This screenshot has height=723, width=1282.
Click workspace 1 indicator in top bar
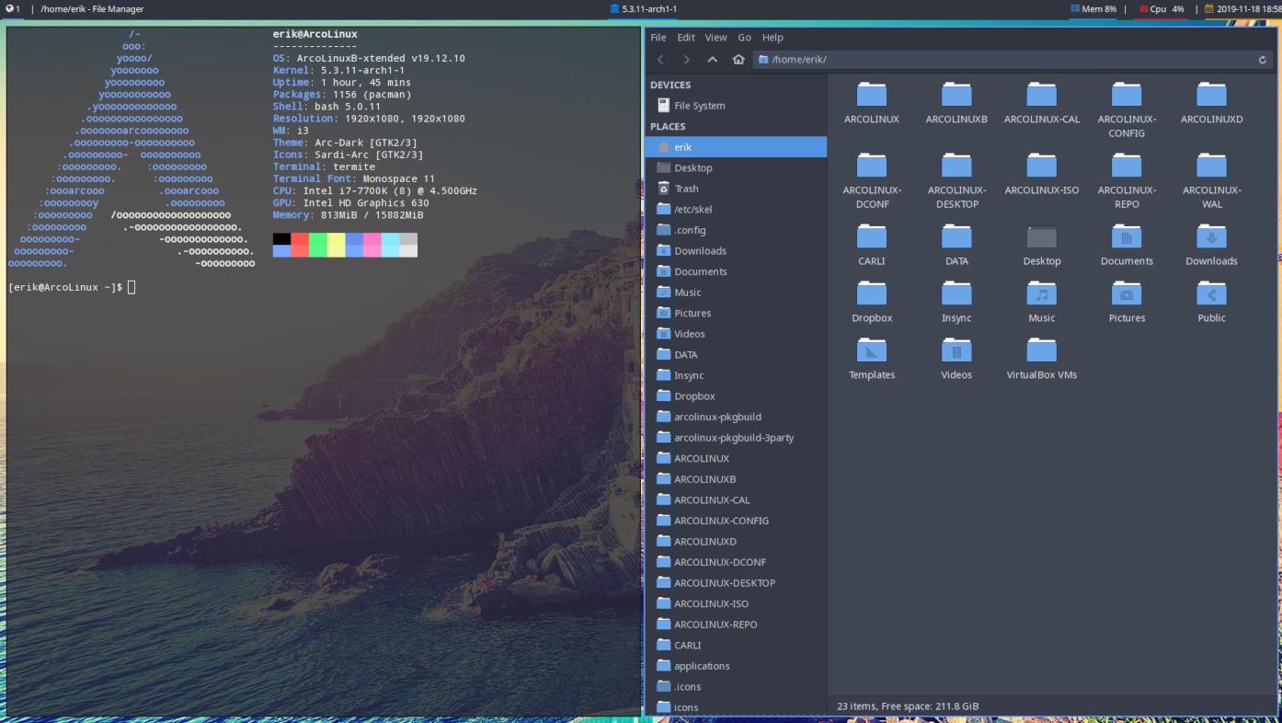11,8
